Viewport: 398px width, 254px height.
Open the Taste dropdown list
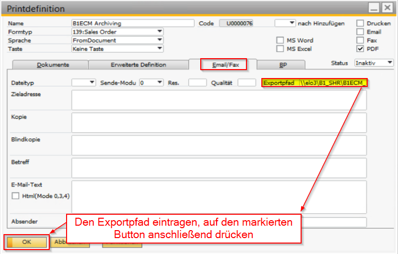coord(159,48)
